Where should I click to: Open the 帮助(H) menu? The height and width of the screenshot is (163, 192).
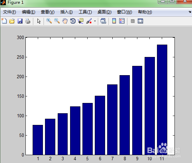[145, 12]
